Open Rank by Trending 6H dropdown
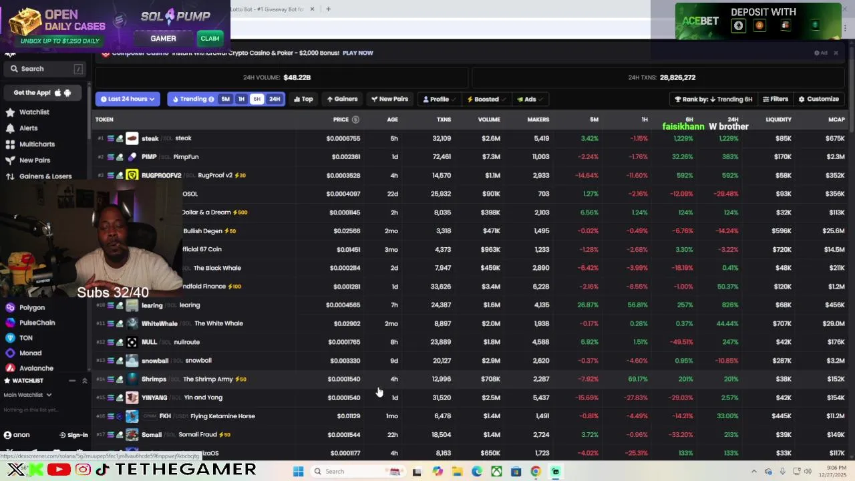Image resolution: width=855 pixels, height=481 pixels. point(713,99)
